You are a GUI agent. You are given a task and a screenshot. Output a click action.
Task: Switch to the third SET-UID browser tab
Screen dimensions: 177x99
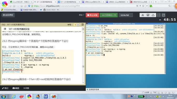[69, 2]
